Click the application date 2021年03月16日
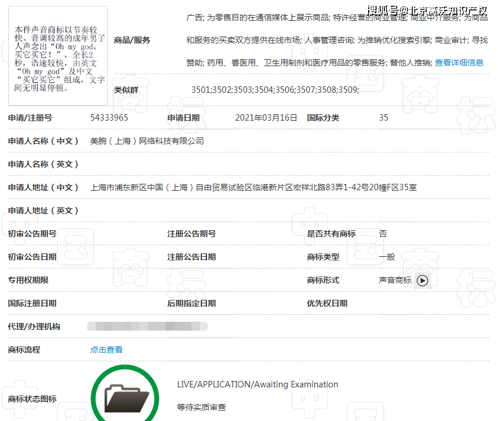 [x=266, y=118]
